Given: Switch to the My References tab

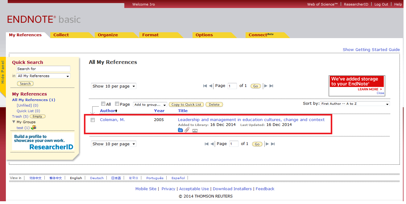Looking at the screenshot, I should (x=25, y=35).
